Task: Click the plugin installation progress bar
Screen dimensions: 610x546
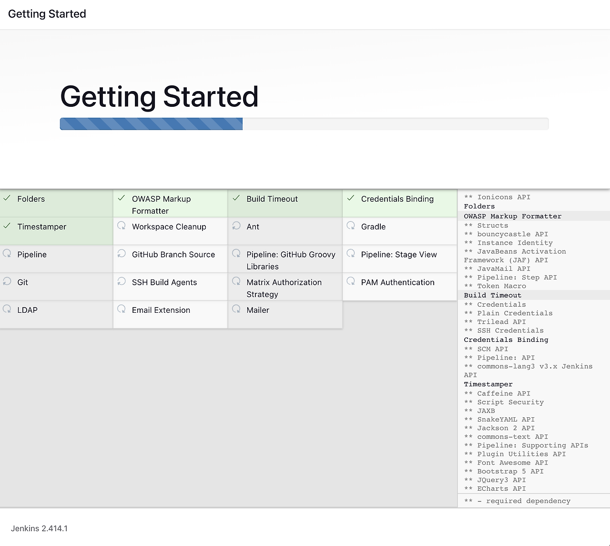Action: [304, 124]
